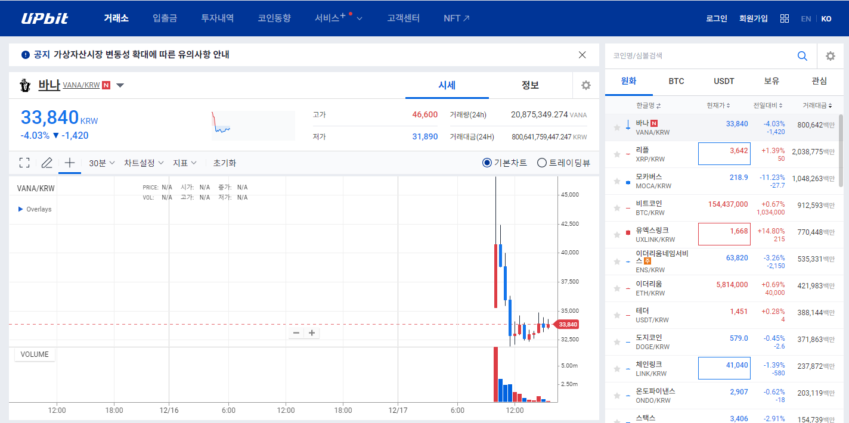849x423 pixels.
Task: Select the pencil drawing tool
Action: coord(47,163)
